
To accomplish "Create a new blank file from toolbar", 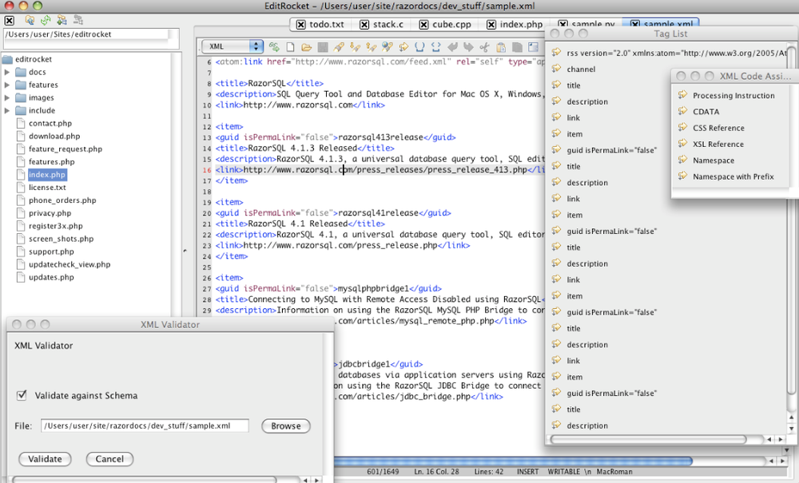I will 290,47.
